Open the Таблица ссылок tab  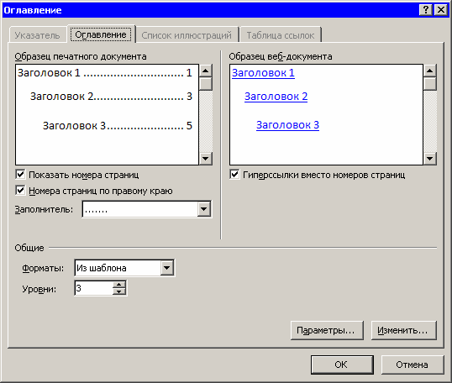tap(281, 35)
